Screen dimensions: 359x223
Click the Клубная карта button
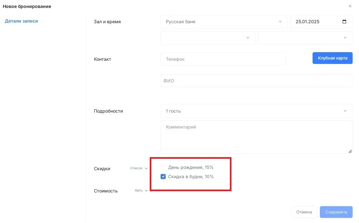click(332, 58)
